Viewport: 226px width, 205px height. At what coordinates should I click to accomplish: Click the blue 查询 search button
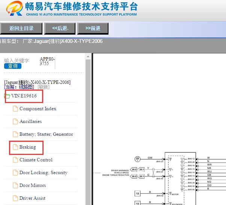click(13, 66)
